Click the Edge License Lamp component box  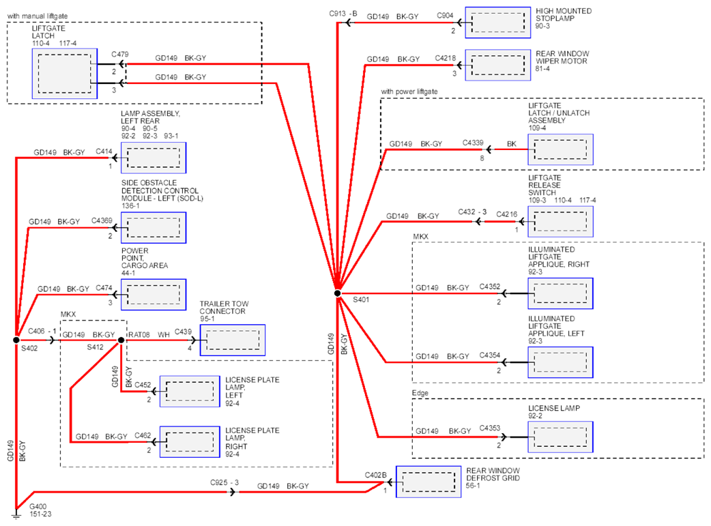[560, 437]
